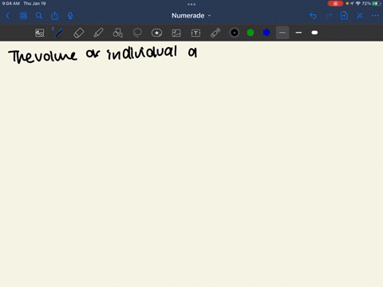Open the thumbnail grid view
This screenshot has height=287, width=383.
(23, 16)
